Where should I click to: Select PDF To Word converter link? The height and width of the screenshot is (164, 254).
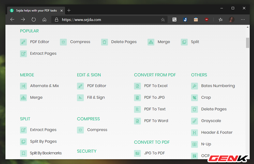point(156,121)
